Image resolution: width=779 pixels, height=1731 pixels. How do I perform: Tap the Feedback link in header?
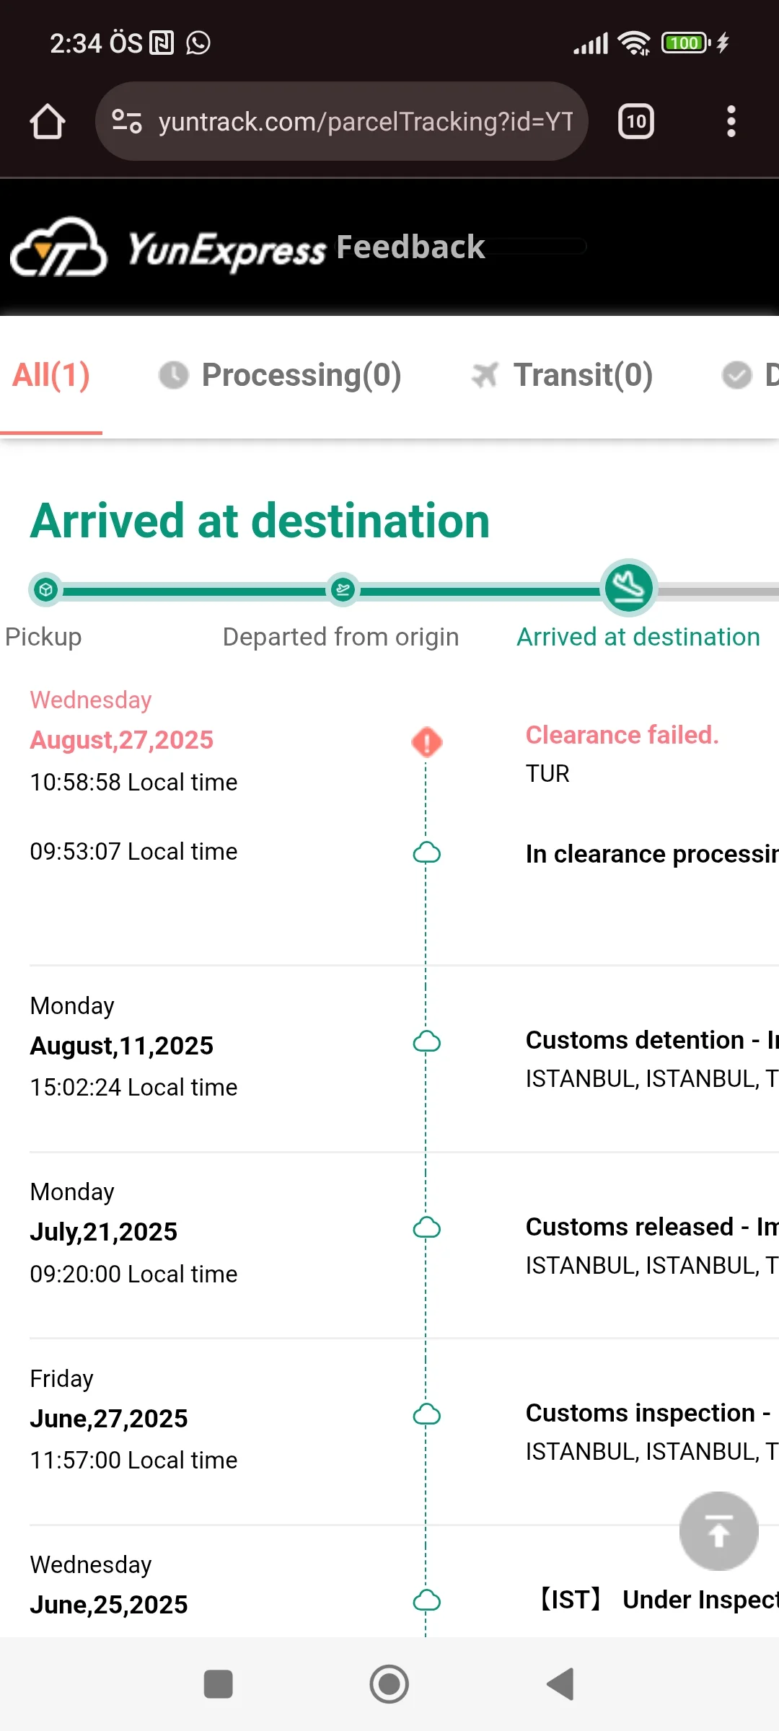(410, 247)
